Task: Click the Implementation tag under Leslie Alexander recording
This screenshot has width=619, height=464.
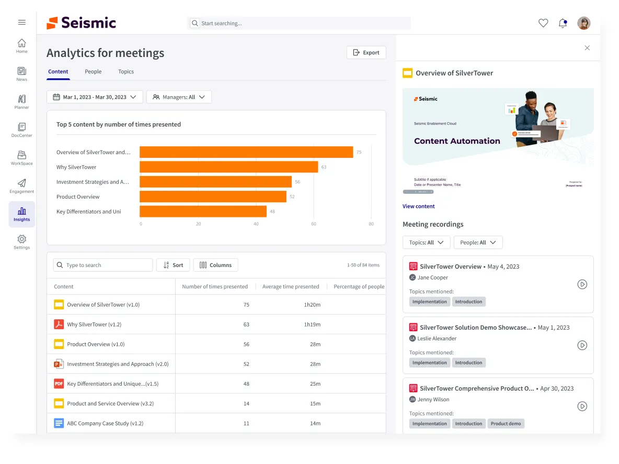Action: (x=430, y=363)
